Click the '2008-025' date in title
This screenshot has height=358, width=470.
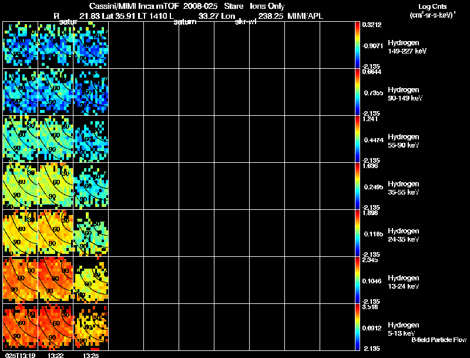[x=200, y=6]
